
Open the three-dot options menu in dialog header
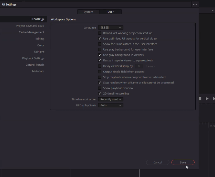(x=195, y=4)
